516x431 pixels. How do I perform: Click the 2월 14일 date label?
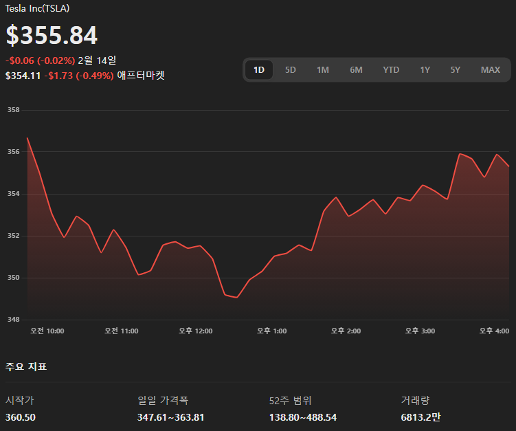pos(97,60)
